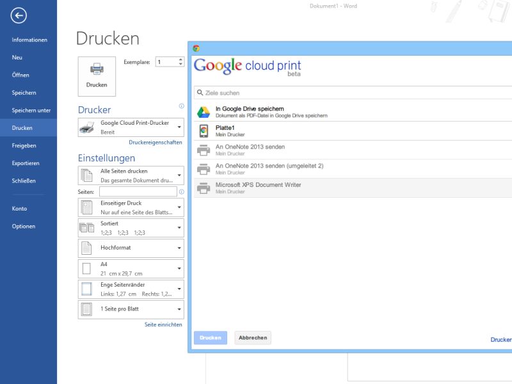Click the info icon next to Drucker heading
Screen dimensions: 512x384
point(182,106)
